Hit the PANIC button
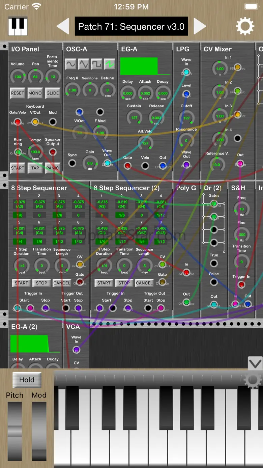Screen dimensions: 263x468 click(x=53, y=168)
